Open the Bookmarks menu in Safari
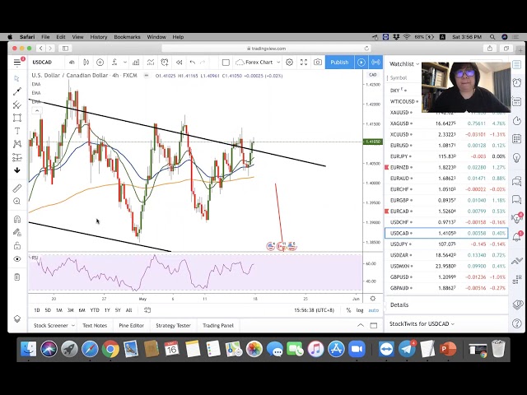Screen dimensions: 527x395 coord(127,37)
